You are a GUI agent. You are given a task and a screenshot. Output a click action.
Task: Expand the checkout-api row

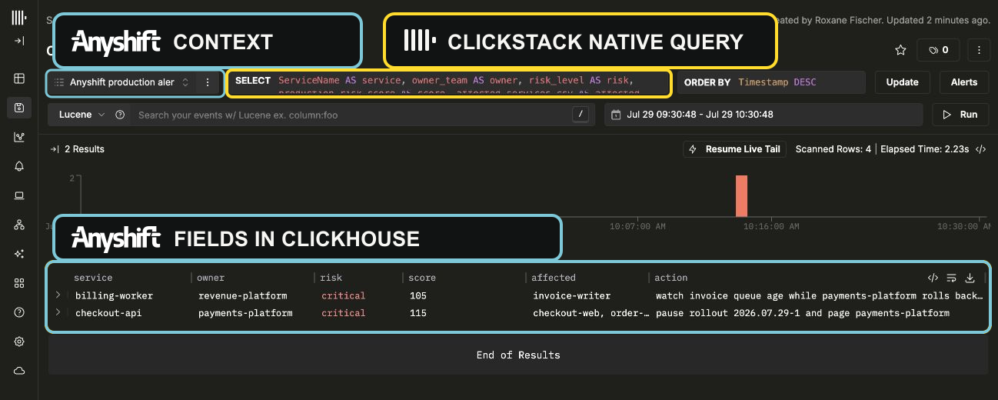pos(58,313)
